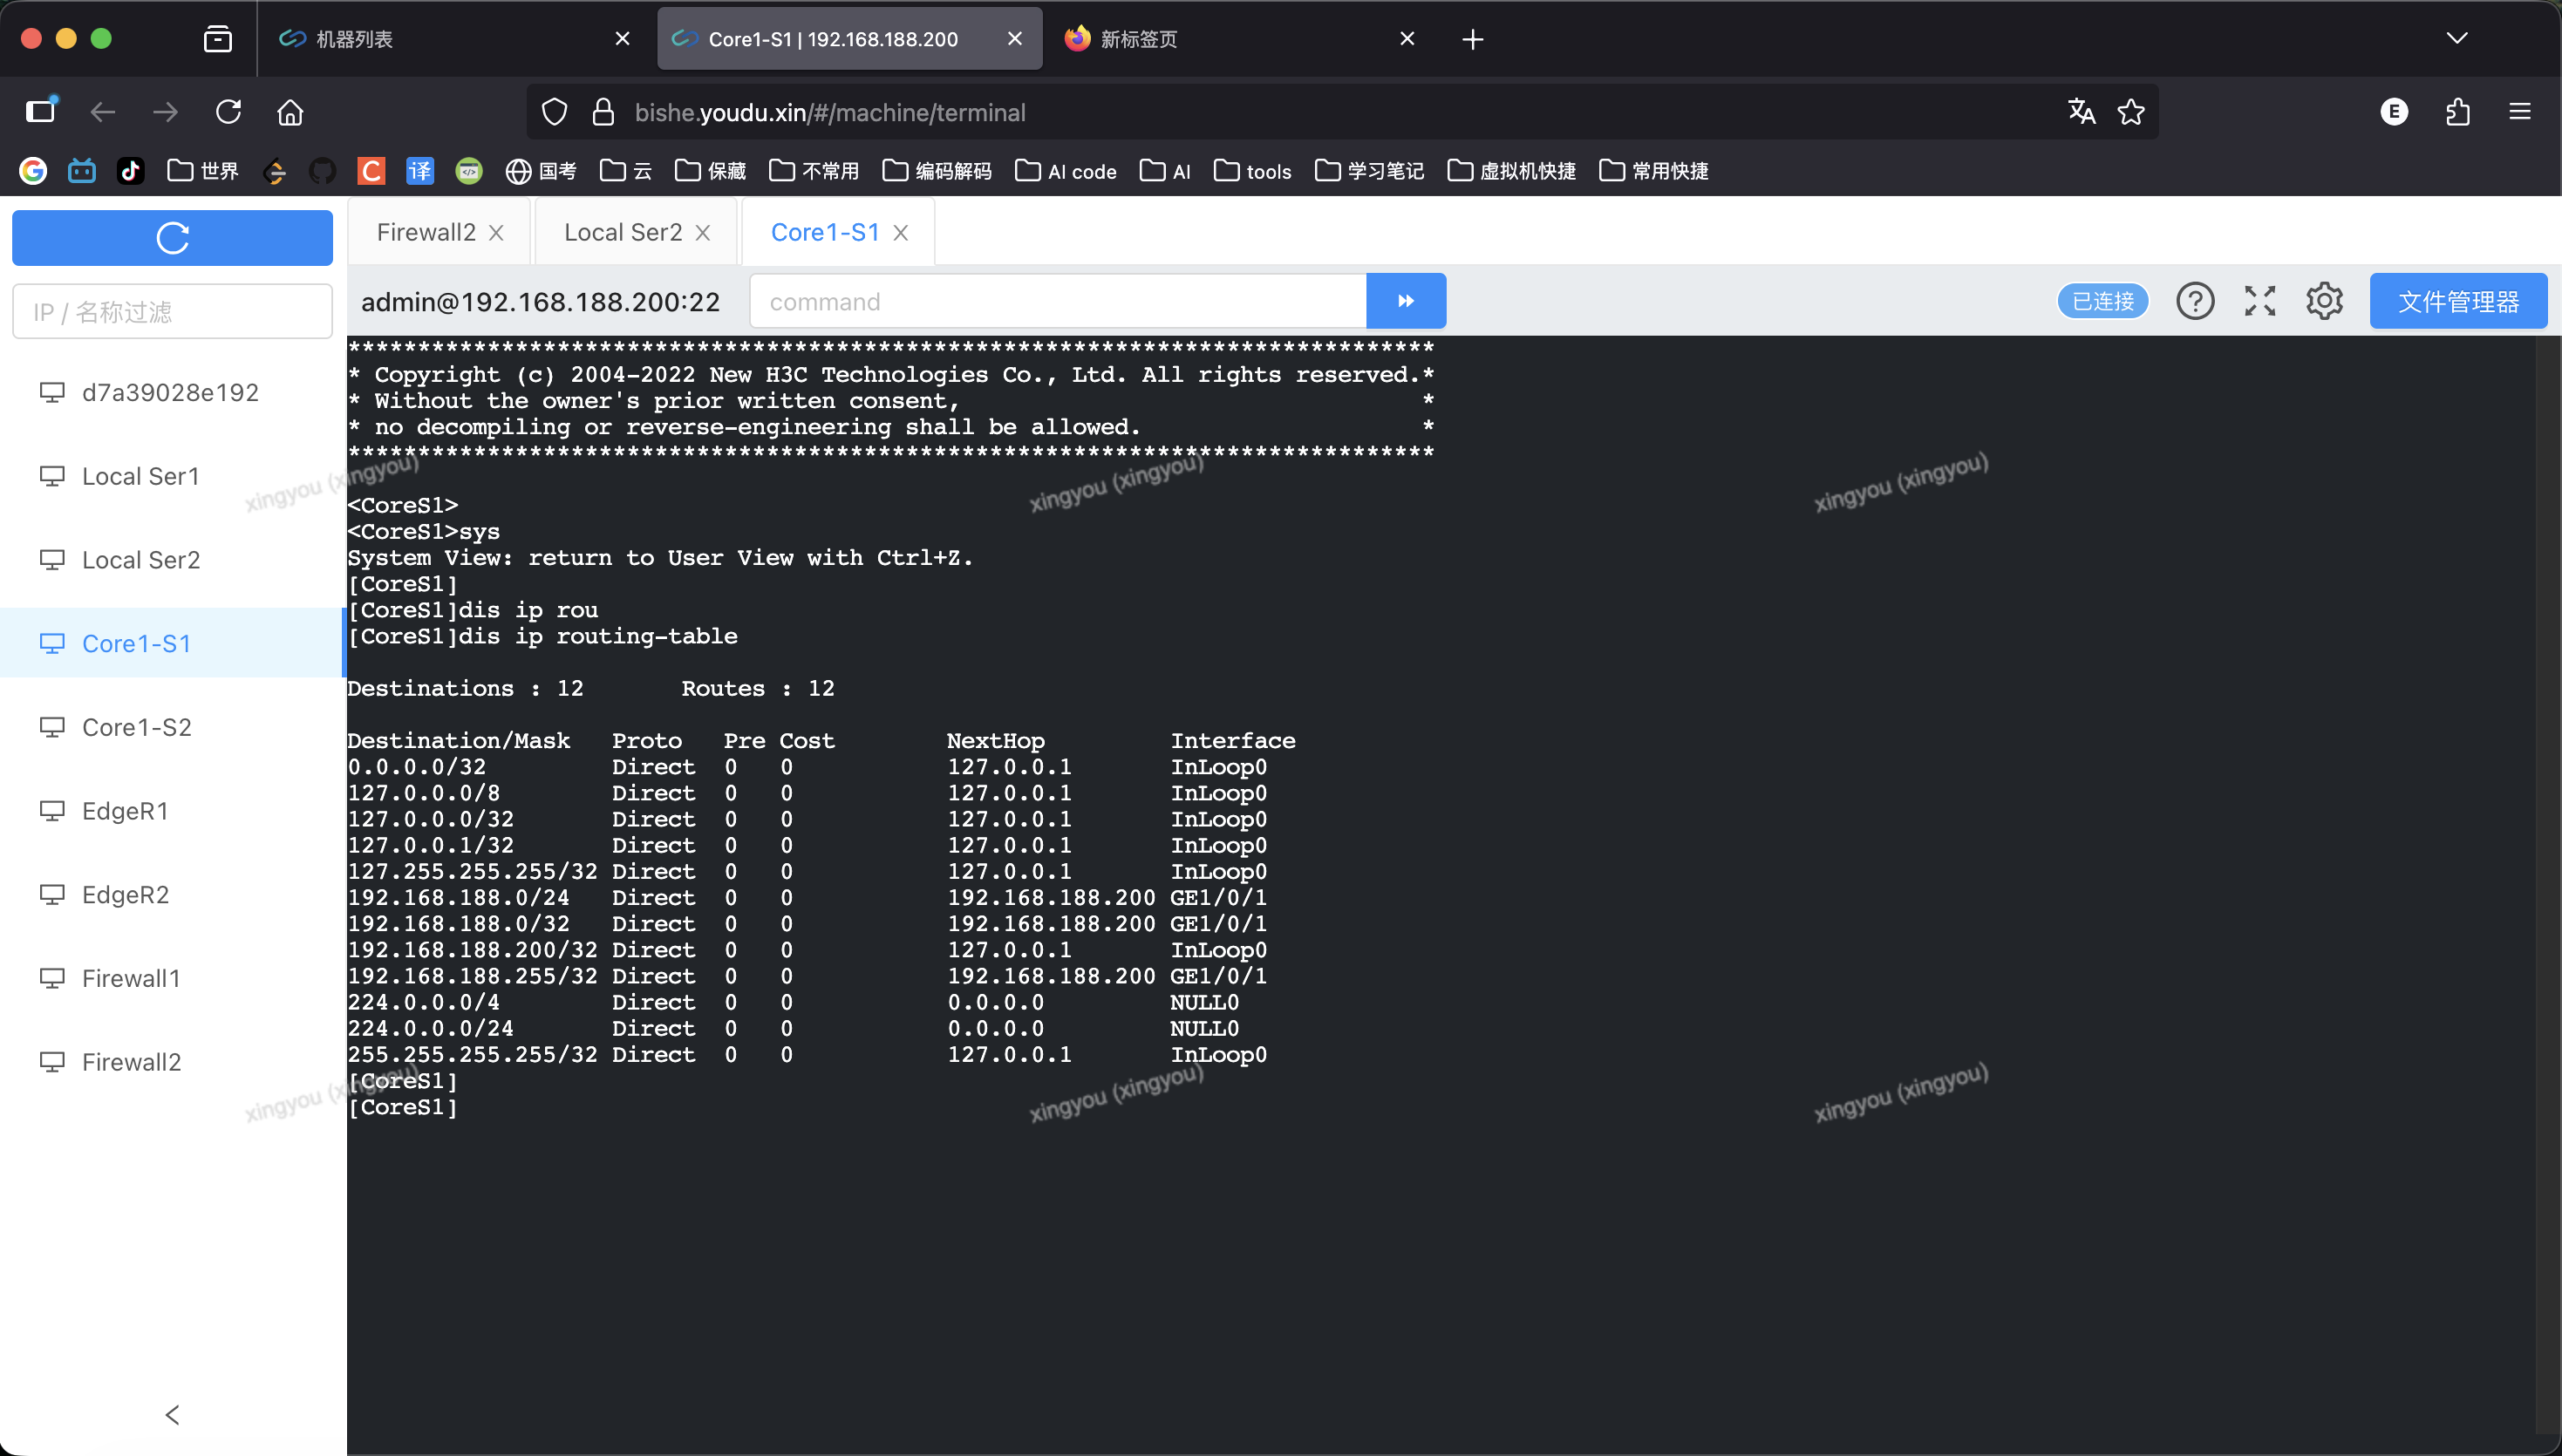Click the browser translate page icon

(x=2081, y=112)
